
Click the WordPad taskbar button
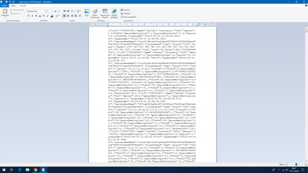tap(43, 170)
